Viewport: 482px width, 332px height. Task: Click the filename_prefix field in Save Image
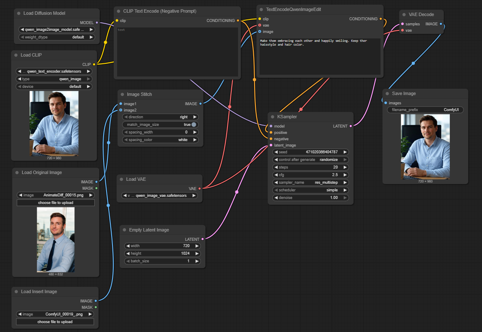[425, 110]
